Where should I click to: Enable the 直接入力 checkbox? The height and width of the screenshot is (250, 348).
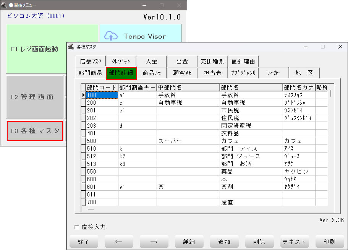77,227
